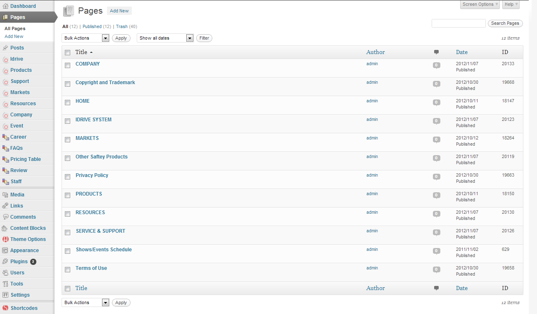
Task: Click the Career sidebar icon
Action: (x=5, y=137)
